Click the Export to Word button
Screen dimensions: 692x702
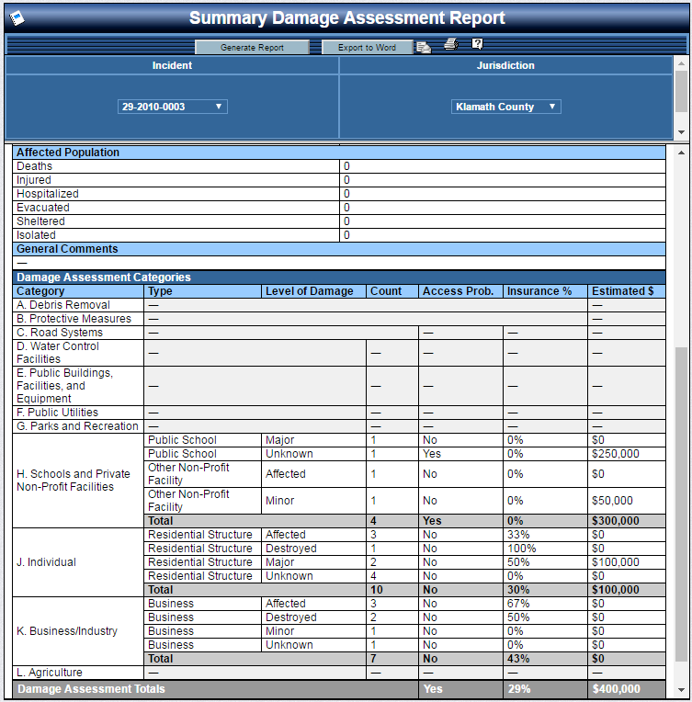(367, 48)
